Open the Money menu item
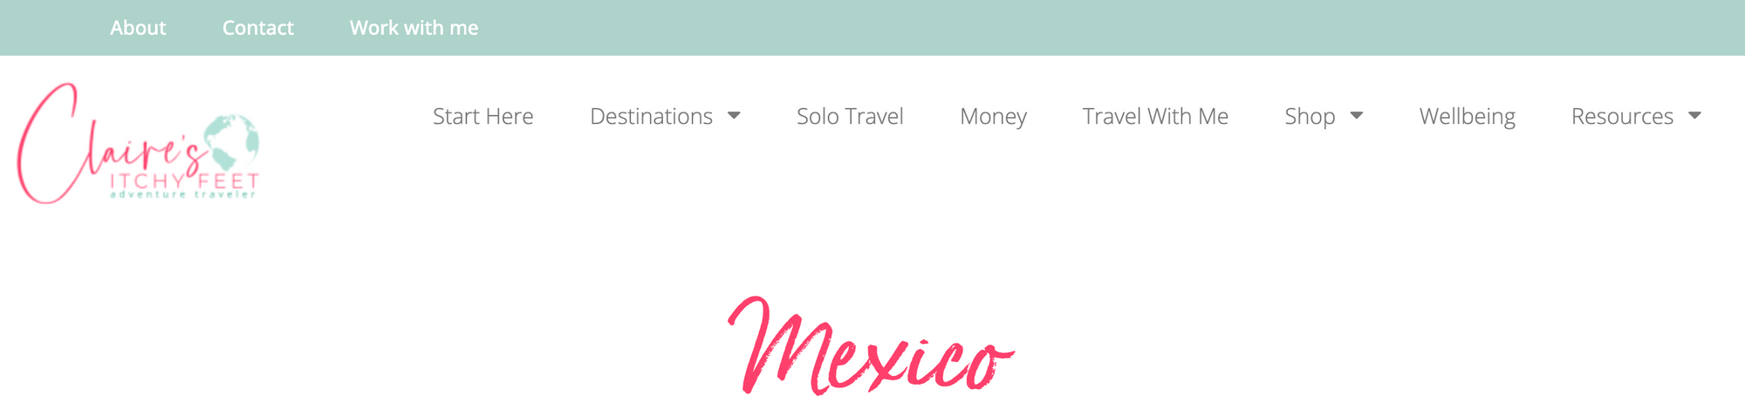 point(993,117)
